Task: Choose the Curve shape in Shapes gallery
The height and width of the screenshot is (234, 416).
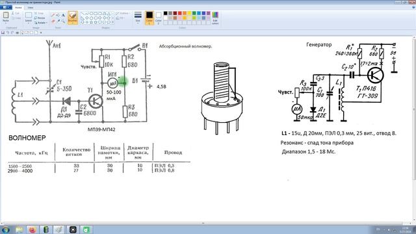Action: (86, 13)
